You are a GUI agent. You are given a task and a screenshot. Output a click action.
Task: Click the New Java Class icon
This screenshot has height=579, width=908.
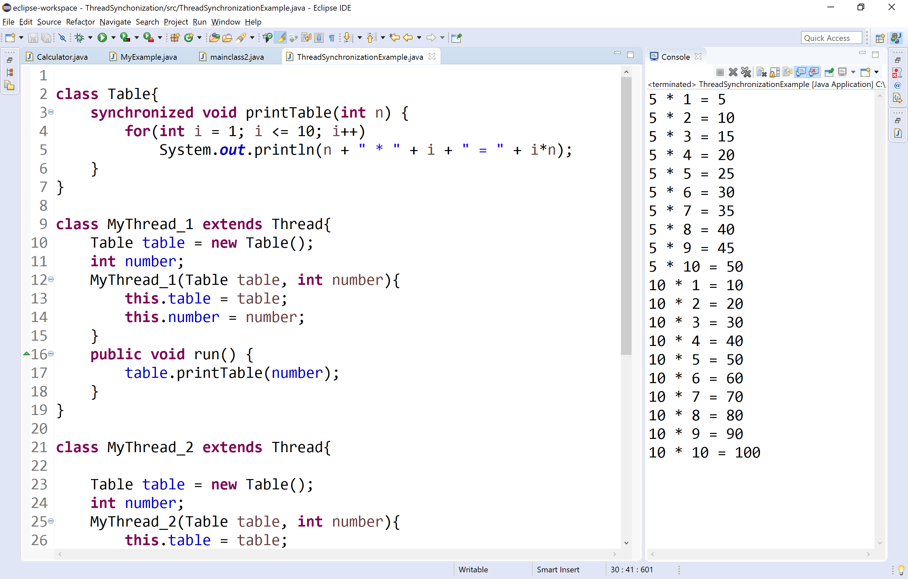coord(189,37)
